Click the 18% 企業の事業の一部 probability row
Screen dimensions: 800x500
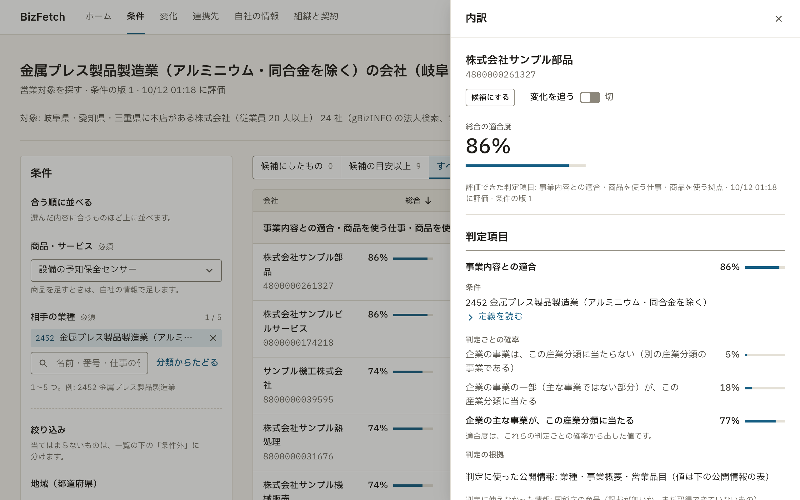click(x=625, y=394)
